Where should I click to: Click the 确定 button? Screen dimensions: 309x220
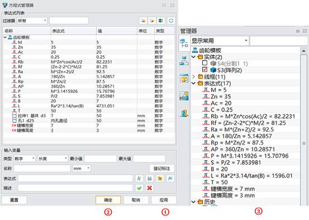point(108,200)
